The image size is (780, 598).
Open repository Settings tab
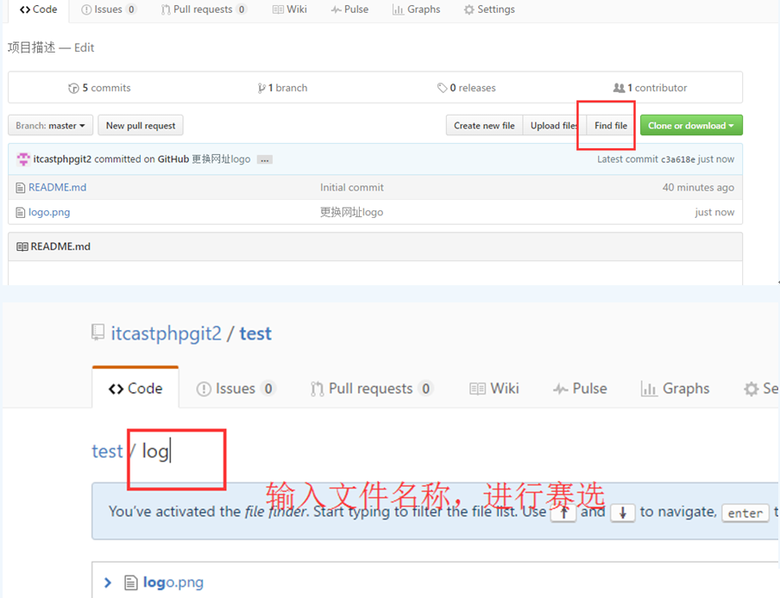(x=489, y=9)
